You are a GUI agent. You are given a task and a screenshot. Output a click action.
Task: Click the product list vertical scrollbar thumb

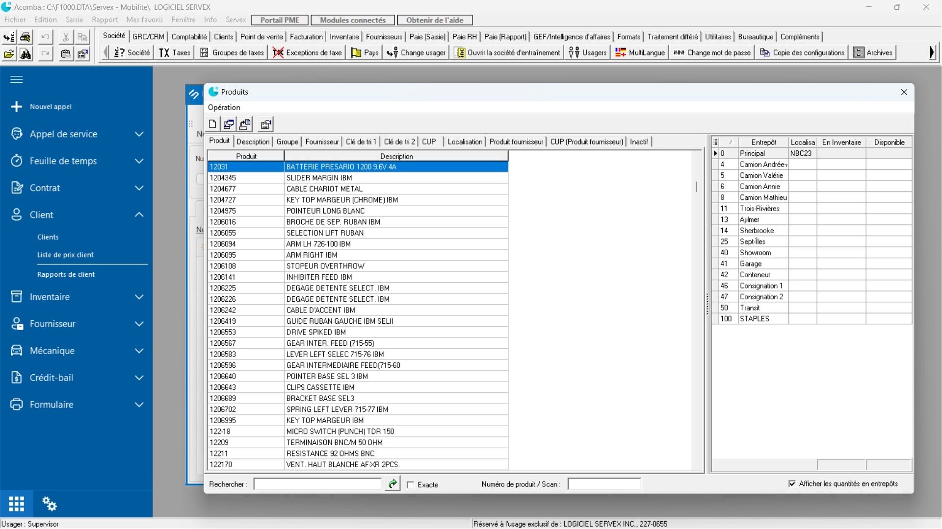[x=696, y=187]
